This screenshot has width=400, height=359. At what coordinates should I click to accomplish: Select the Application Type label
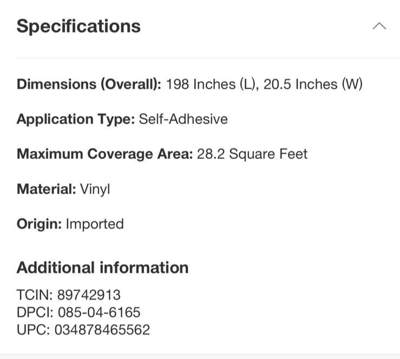[76, 119]
